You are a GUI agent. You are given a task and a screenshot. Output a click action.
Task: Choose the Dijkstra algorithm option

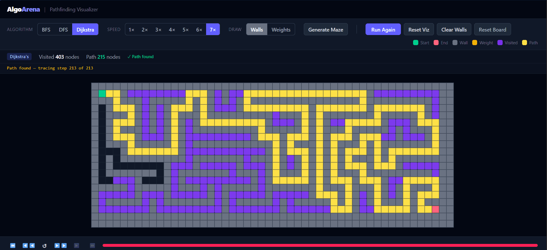(85, 30)
